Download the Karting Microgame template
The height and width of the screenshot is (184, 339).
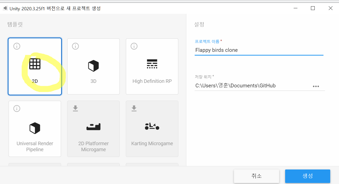point(134,108)
